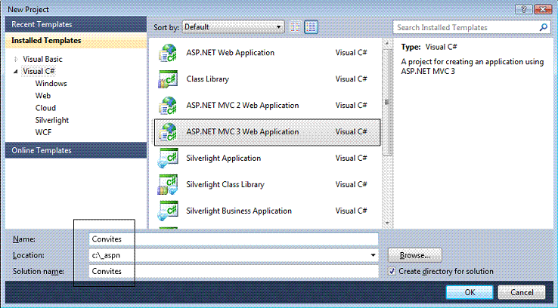Viewport: 558px width, 308px height.
Task: Toggle Create directory for solution checkbox
Action: (x=392, y=272)
